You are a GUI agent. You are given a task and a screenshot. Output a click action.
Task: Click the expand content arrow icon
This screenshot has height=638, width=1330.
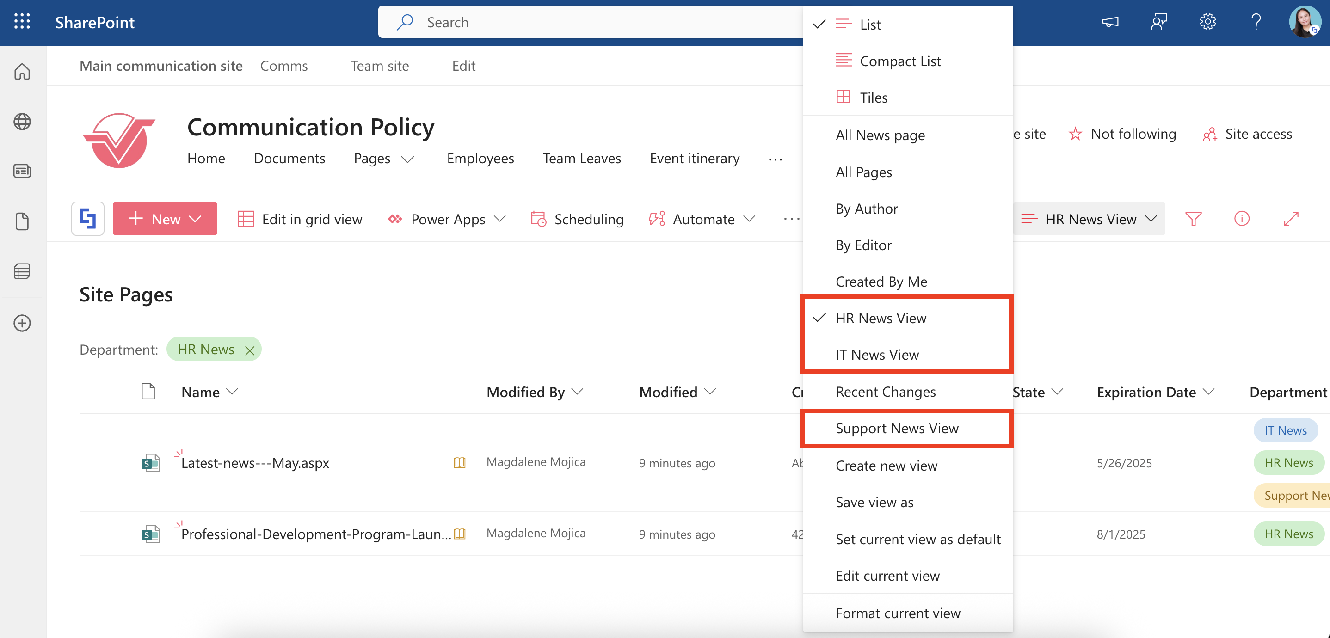(x=1290, y=219)
